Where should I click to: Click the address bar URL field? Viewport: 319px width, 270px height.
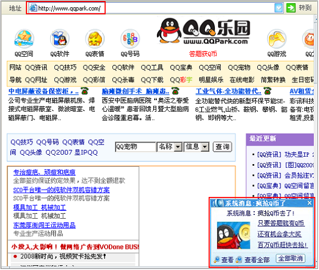tap(155, 8)
